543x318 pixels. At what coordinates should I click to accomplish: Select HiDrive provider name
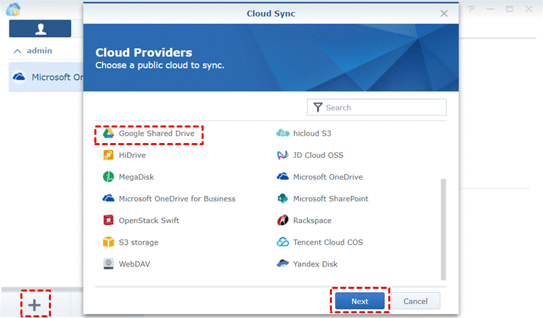[x=132, y=155]
